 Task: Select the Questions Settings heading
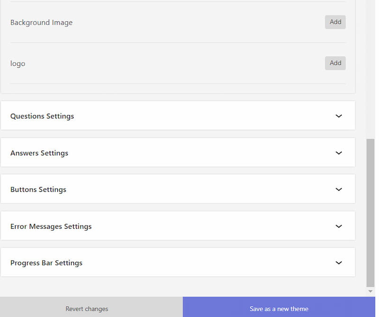click(42, 116)
